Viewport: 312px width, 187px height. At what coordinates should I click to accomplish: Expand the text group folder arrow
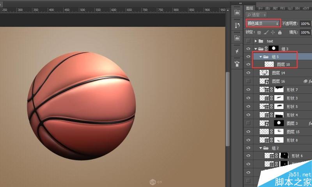point(256,41)
